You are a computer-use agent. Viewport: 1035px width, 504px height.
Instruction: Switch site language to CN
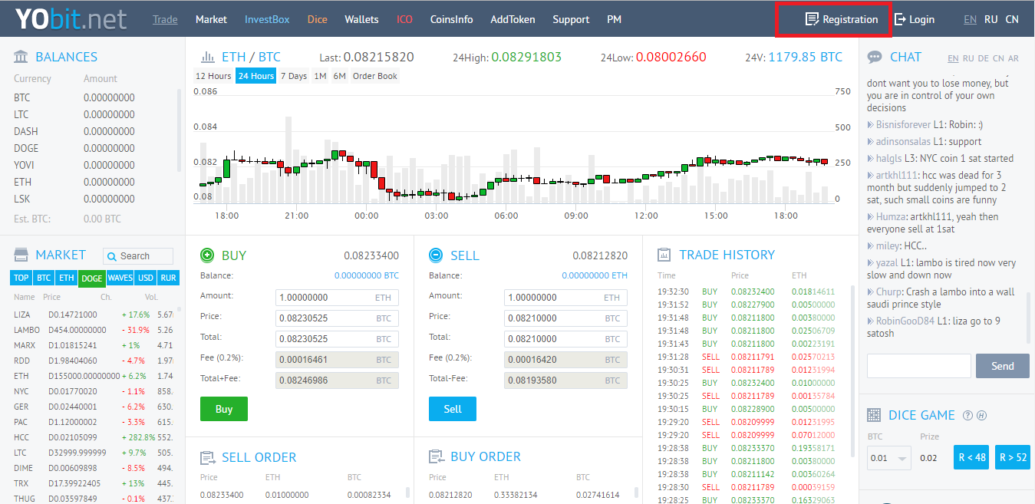pyautogui.click(x=1012, y=19)
